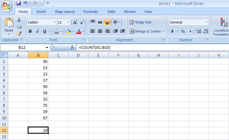Activate the Format Painter brush
The width and height of the screenshot is (229, 140).
coord(19,34)
